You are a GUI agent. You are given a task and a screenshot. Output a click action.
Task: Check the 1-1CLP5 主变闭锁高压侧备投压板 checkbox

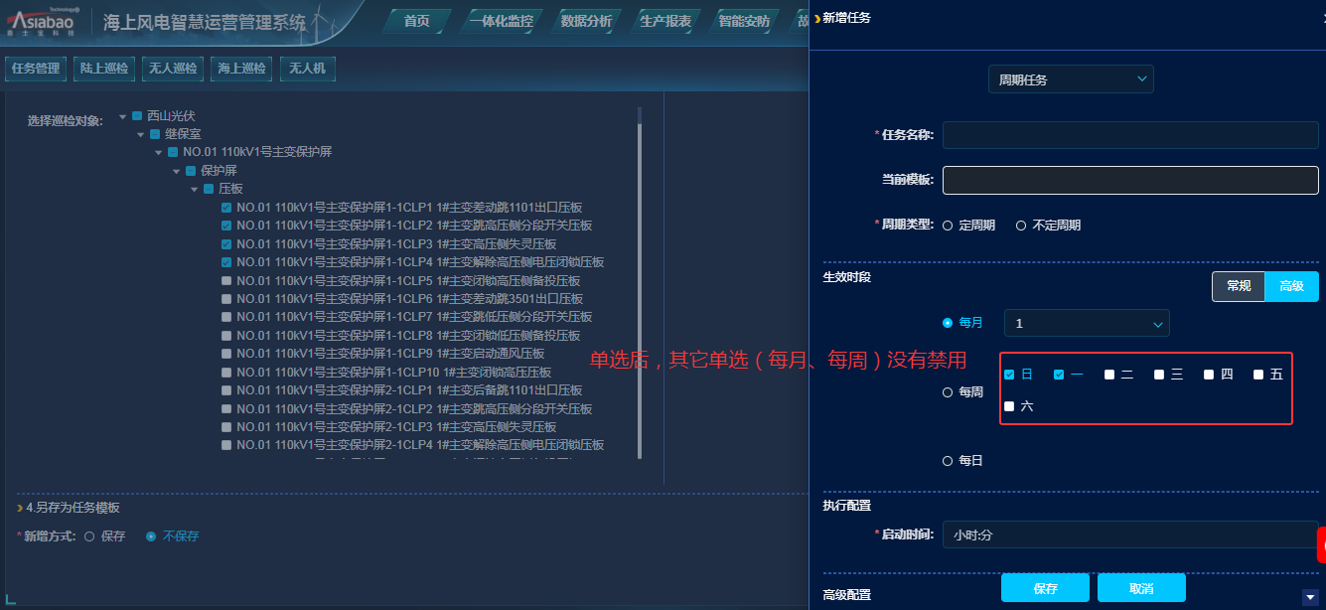[226, 281]
